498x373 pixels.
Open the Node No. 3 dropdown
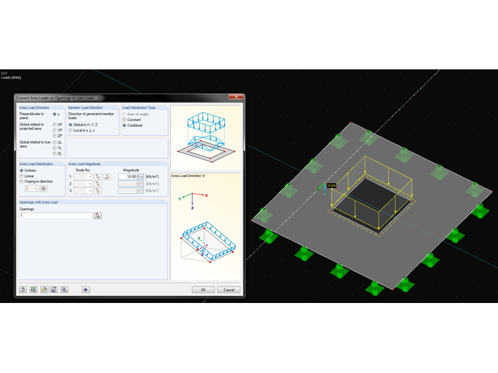(x=90, y=190)
